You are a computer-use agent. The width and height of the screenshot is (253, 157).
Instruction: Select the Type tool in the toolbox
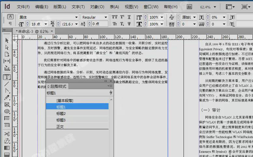(7, 77)
